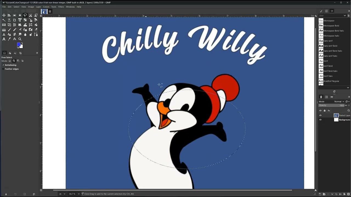Select the Text tool

click(x=4, y=39)
